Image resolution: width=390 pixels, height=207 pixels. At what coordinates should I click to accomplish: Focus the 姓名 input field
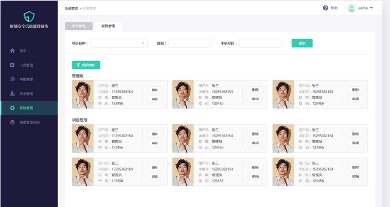click(x=189, y=44)
